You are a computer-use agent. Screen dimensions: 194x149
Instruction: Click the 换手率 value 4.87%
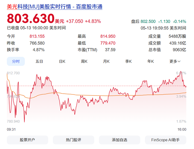point(38,50)
